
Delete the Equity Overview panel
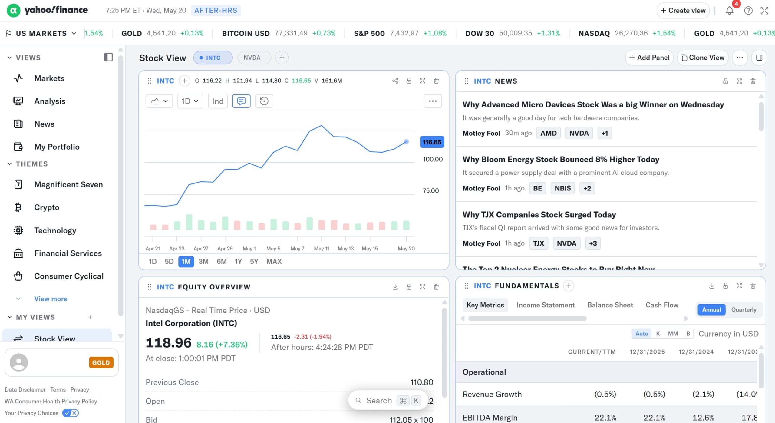click(x=436, y=287)
